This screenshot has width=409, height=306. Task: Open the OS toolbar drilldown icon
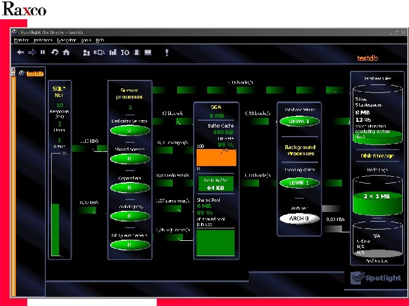(x=148, y=52)
